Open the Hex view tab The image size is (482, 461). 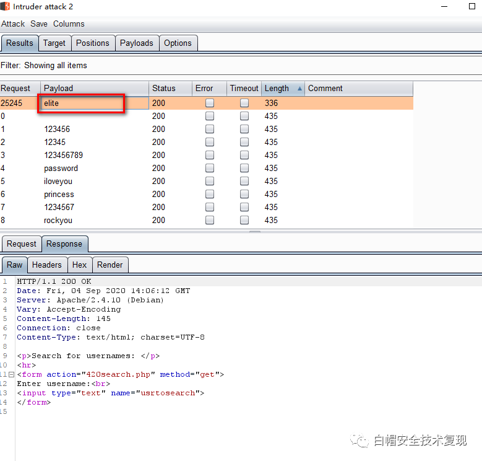pyautogui.click(x=80, y=265)
